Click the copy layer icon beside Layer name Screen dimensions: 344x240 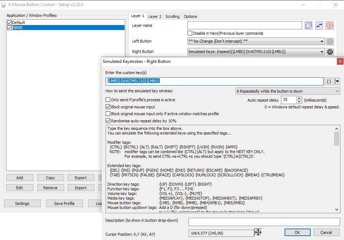click(x=309, y=25)
